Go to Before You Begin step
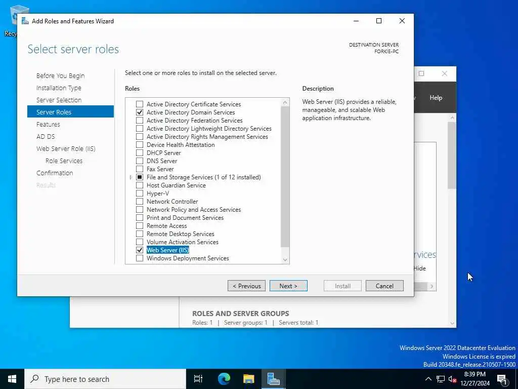518x389 pixels. pos(61,76)
